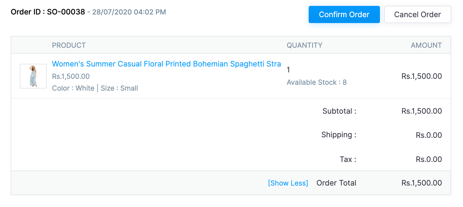Click the unit price below the product name

click(71, 76)
